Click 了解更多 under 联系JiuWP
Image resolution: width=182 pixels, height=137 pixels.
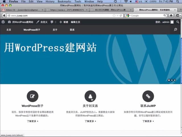click(x=148, y=121)
